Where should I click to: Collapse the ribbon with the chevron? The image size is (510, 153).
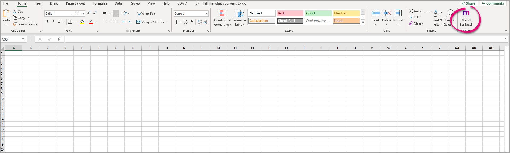506,31
